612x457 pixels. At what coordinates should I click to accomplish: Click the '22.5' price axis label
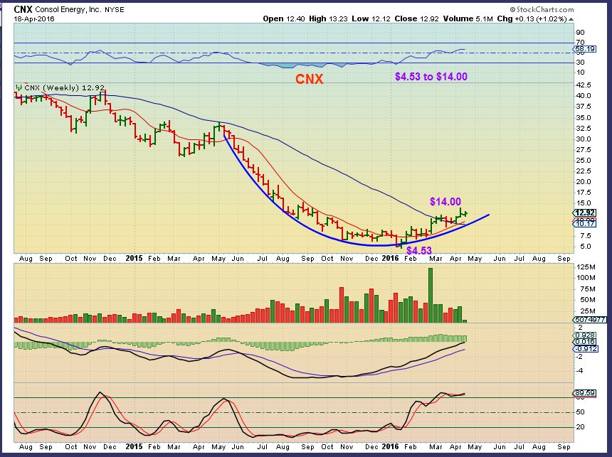[583, 171]
